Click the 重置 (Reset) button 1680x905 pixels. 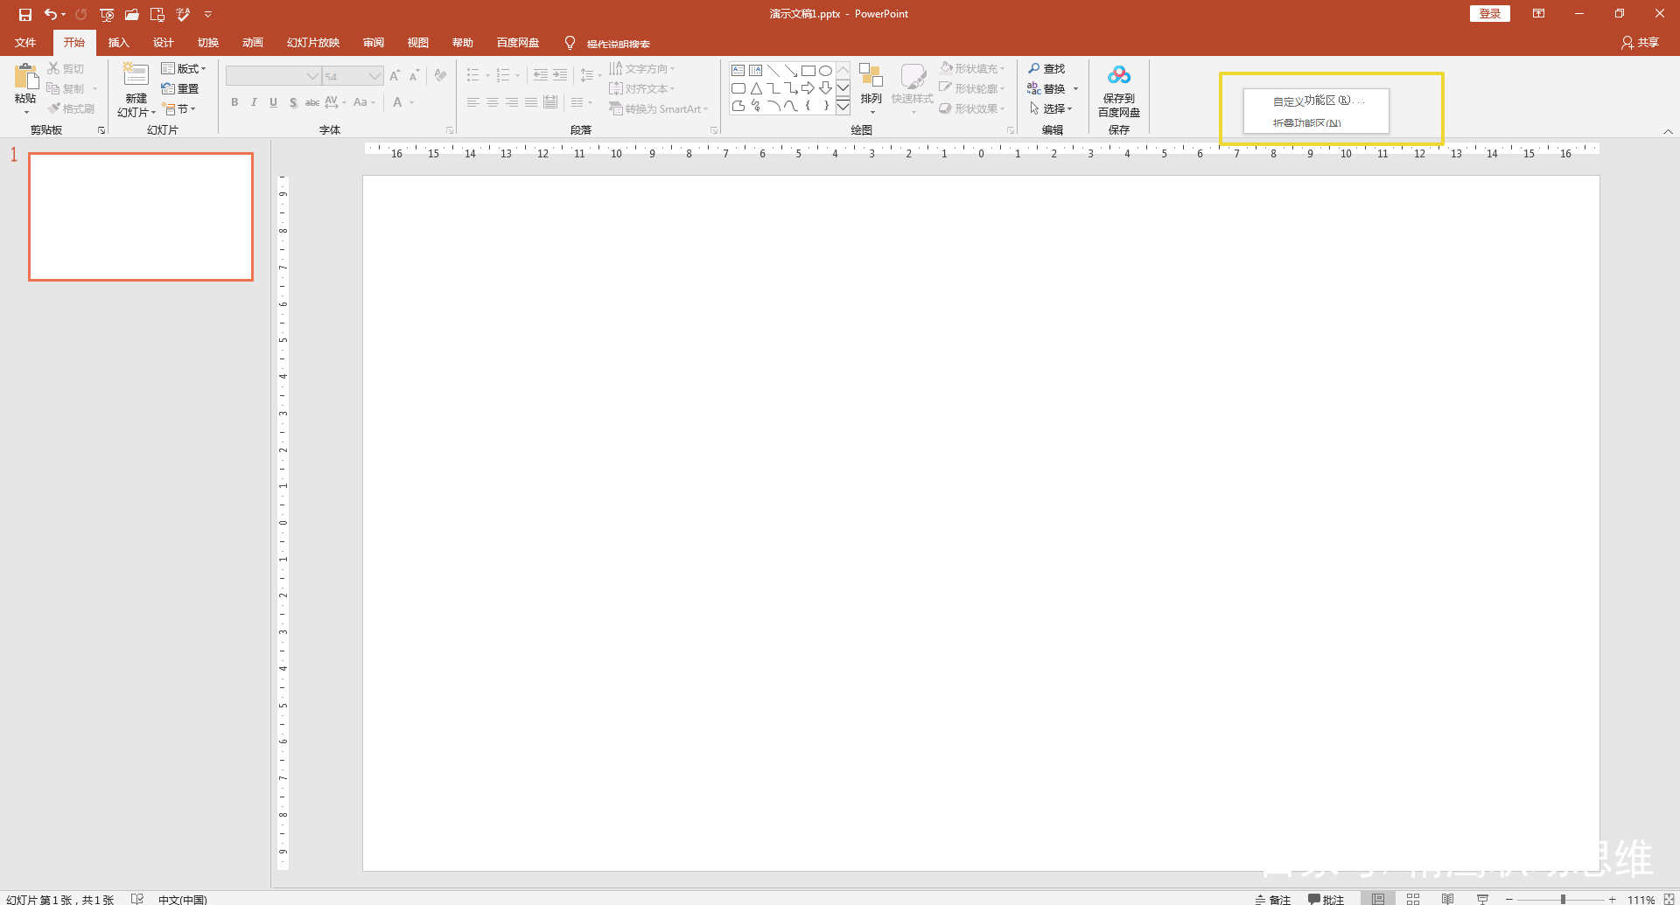click(x=180, y=88)
